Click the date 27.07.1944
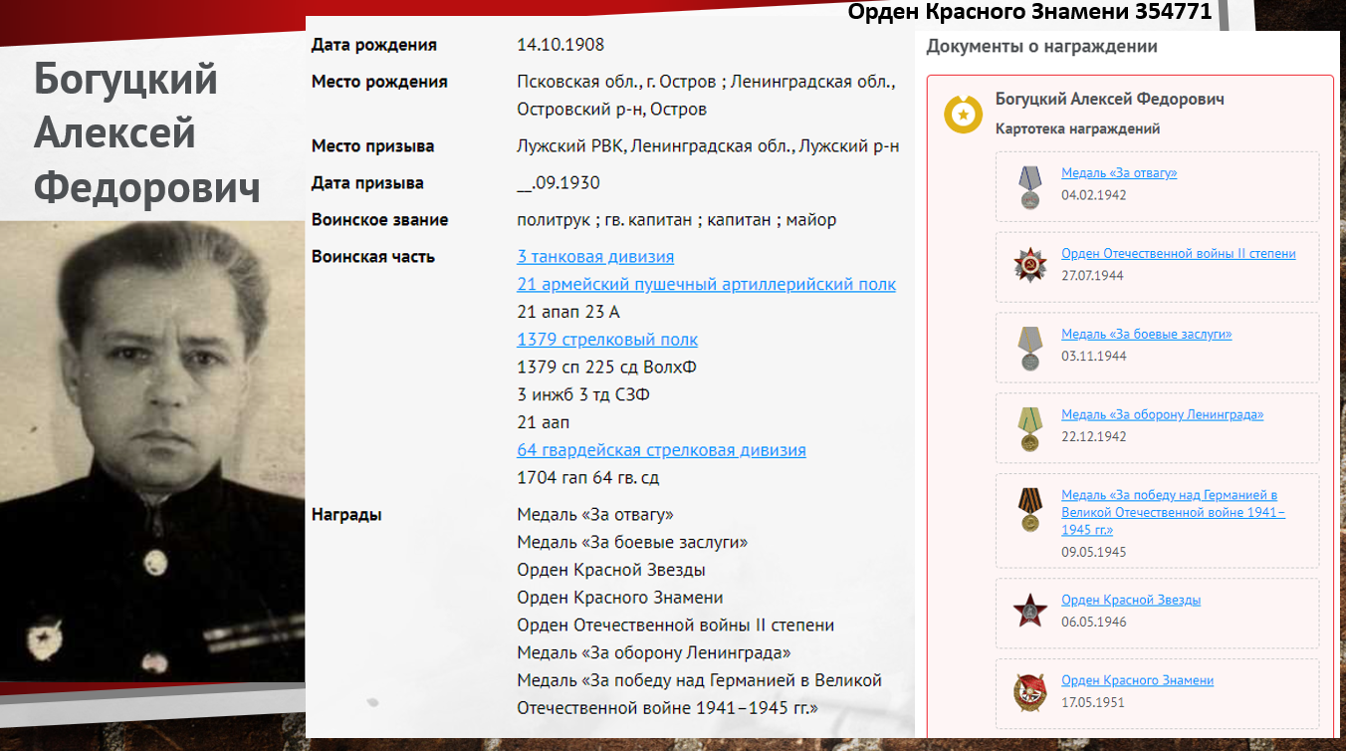Viewport: 1346px width, 751px height. tap(1092, 276)
